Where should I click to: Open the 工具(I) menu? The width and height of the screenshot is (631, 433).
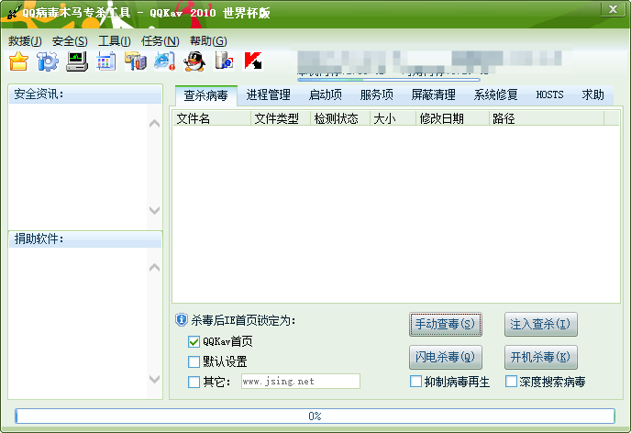click(115, 41)
